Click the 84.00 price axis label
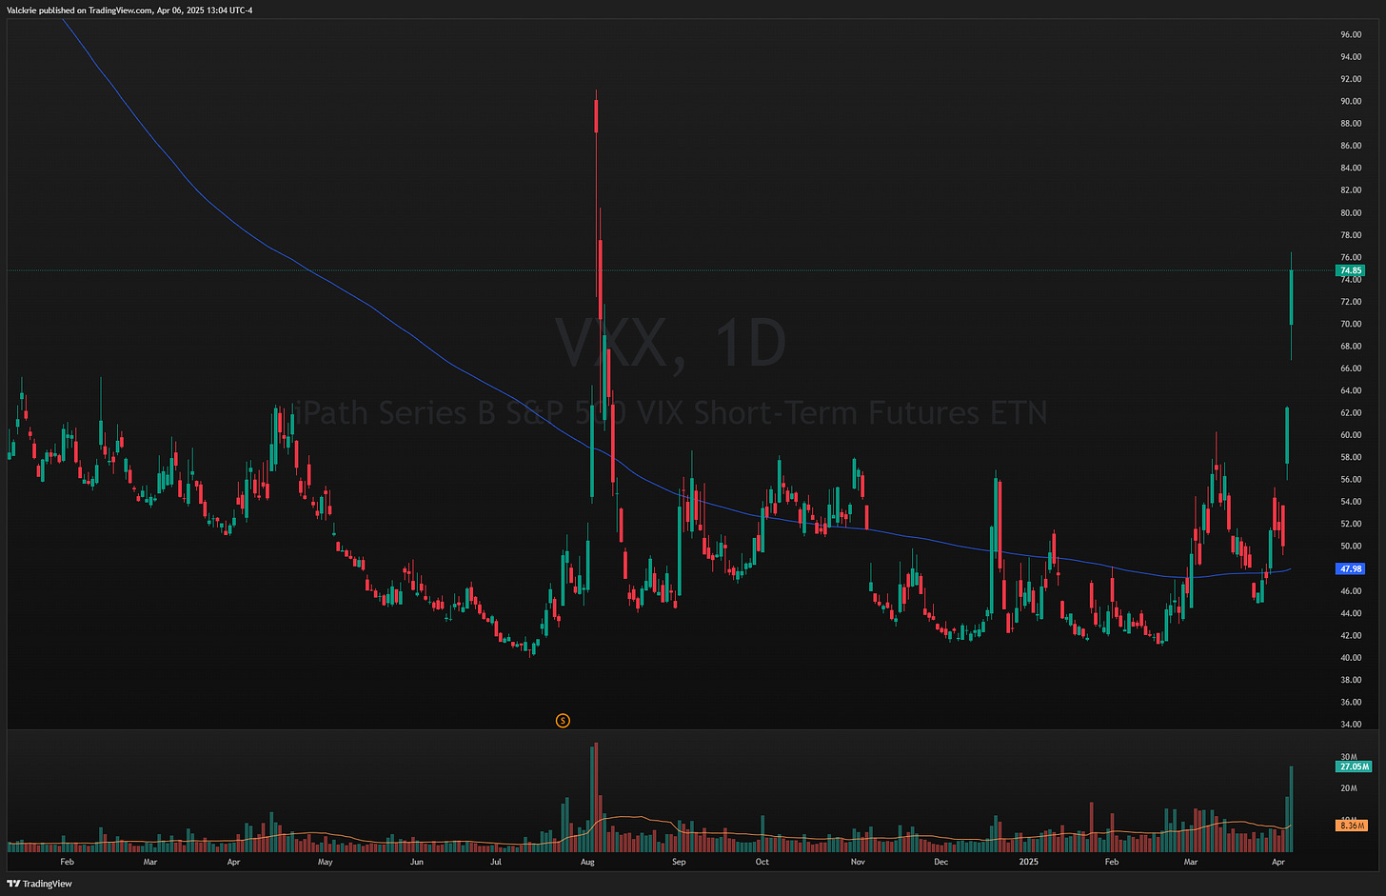 1351,168
